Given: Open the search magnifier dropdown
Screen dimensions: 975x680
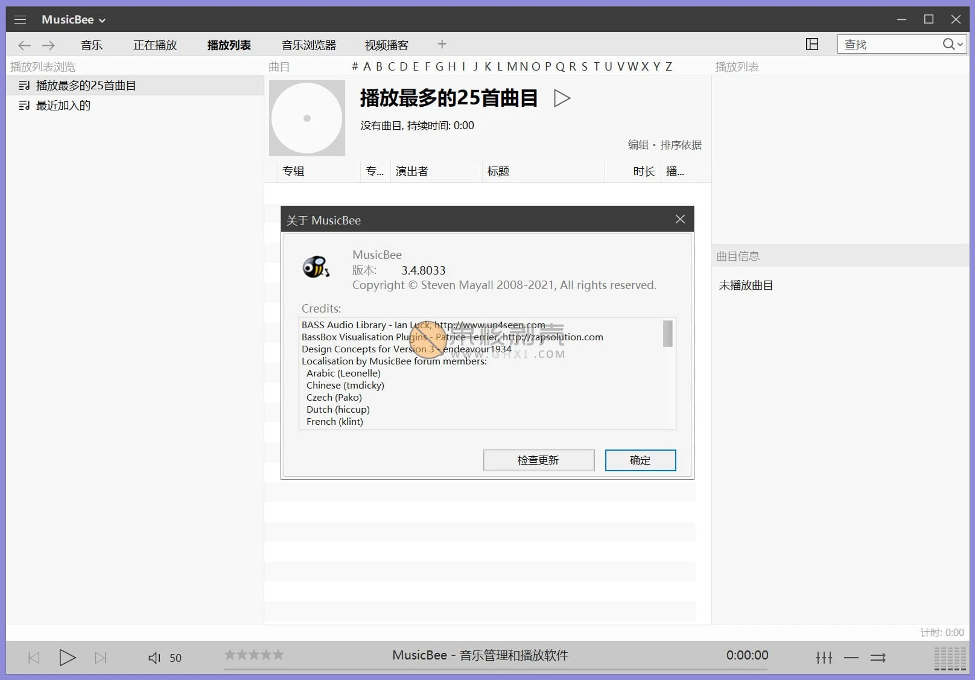Looking at the screenshot, I should coord(953,44).
